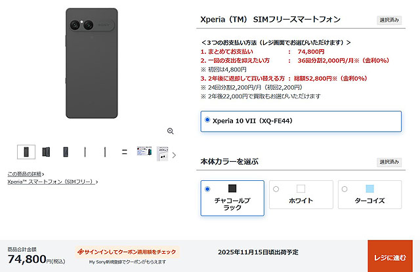Choose チャコールブラック color radio button
The height and width of the screenshot is (272, 420).
(207, 189)
